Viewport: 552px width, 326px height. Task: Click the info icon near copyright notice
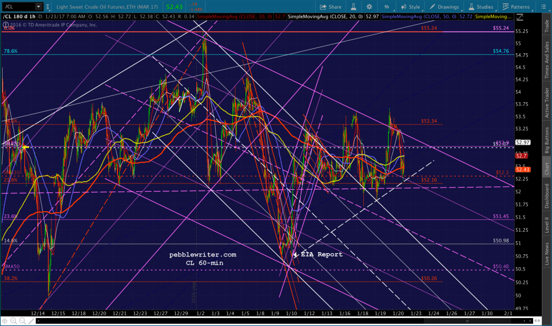coord(5,25)
